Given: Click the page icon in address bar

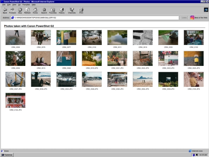Looking at the screenshot, I should click(x=12, y=17).
